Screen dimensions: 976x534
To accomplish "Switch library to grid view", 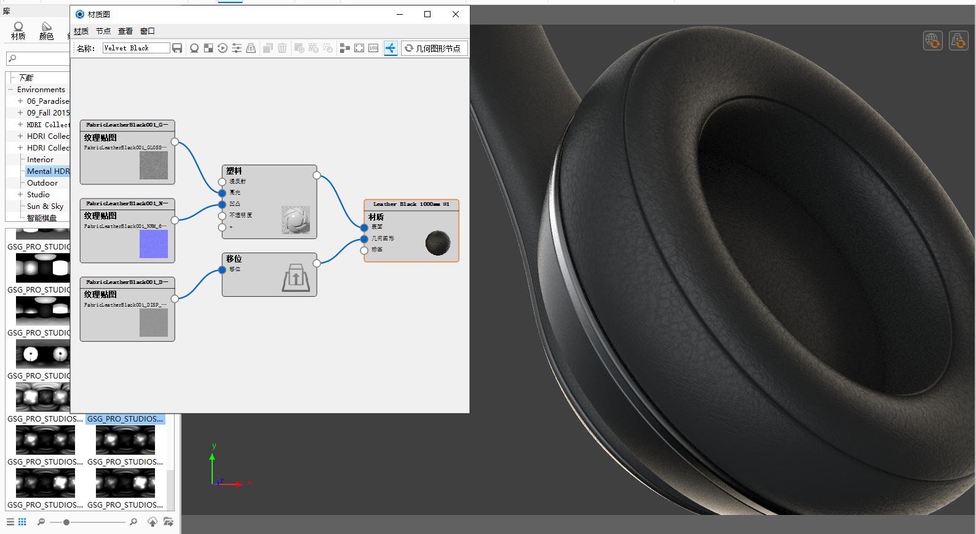I will [x=22, y=522].
